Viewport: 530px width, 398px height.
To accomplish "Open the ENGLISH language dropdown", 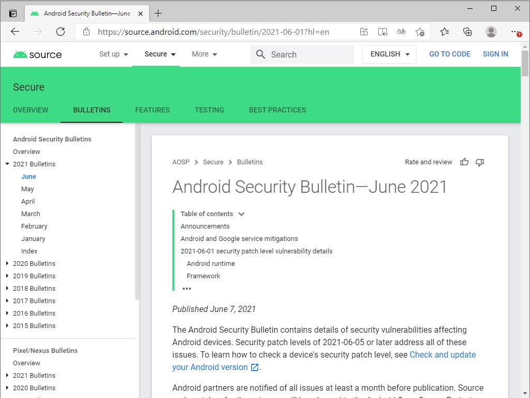I will tap(389, 54).
